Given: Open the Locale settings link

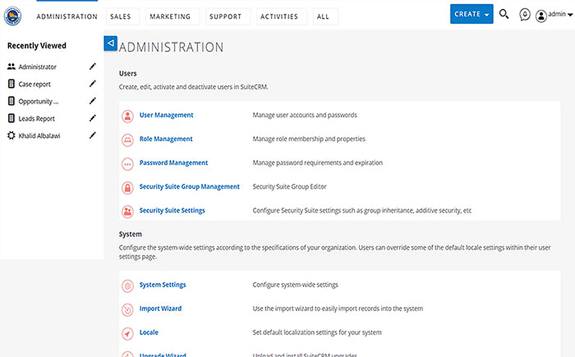Looking at the screenshot, I should pos(149,333).
